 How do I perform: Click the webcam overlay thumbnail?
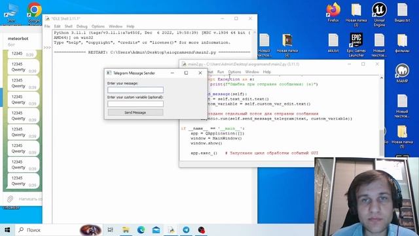[367, 197]
